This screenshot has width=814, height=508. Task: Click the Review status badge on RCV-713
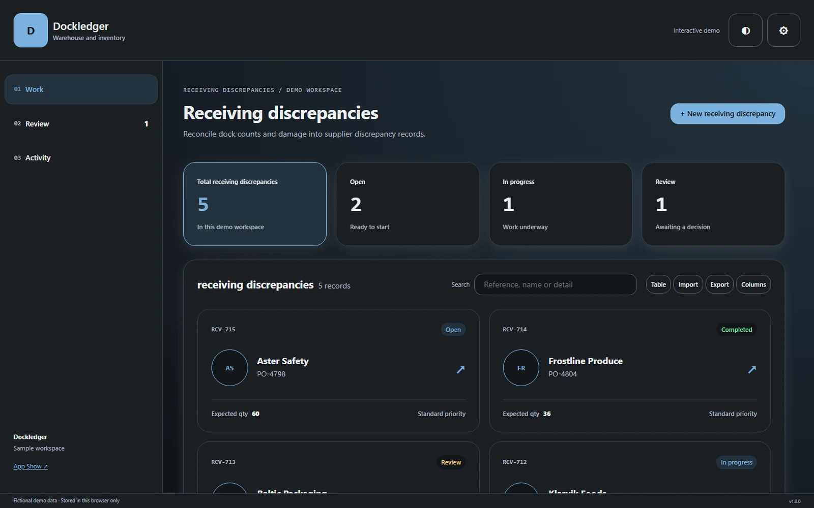pyautogui.click(x=451, y=462)
